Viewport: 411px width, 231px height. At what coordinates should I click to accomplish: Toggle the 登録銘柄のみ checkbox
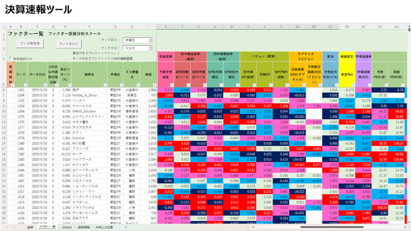click(x=10, y=59)
